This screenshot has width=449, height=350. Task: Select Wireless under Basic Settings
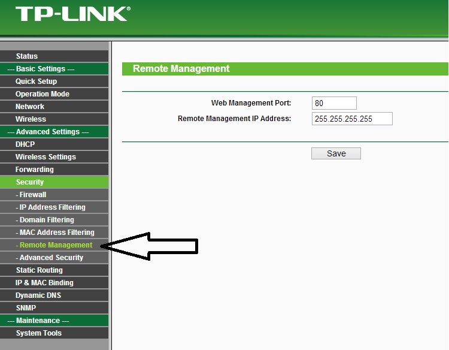click(54, 119)
